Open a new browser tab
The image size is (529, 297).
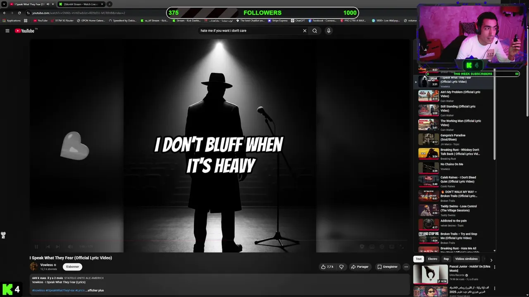109,4
